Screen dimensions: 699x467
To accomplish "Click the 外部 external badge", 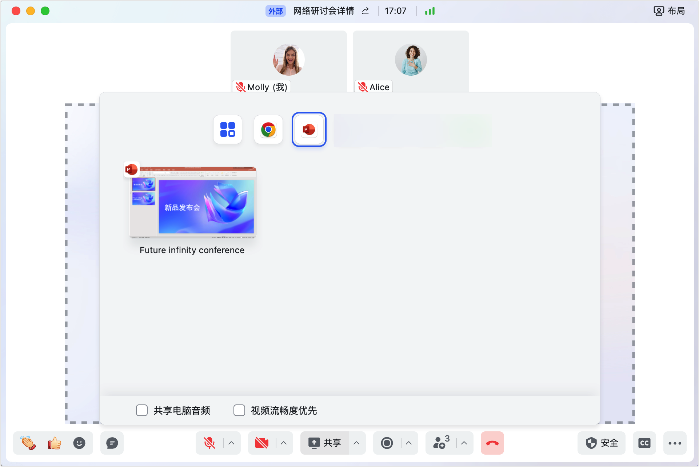I will tap(276, 11).
